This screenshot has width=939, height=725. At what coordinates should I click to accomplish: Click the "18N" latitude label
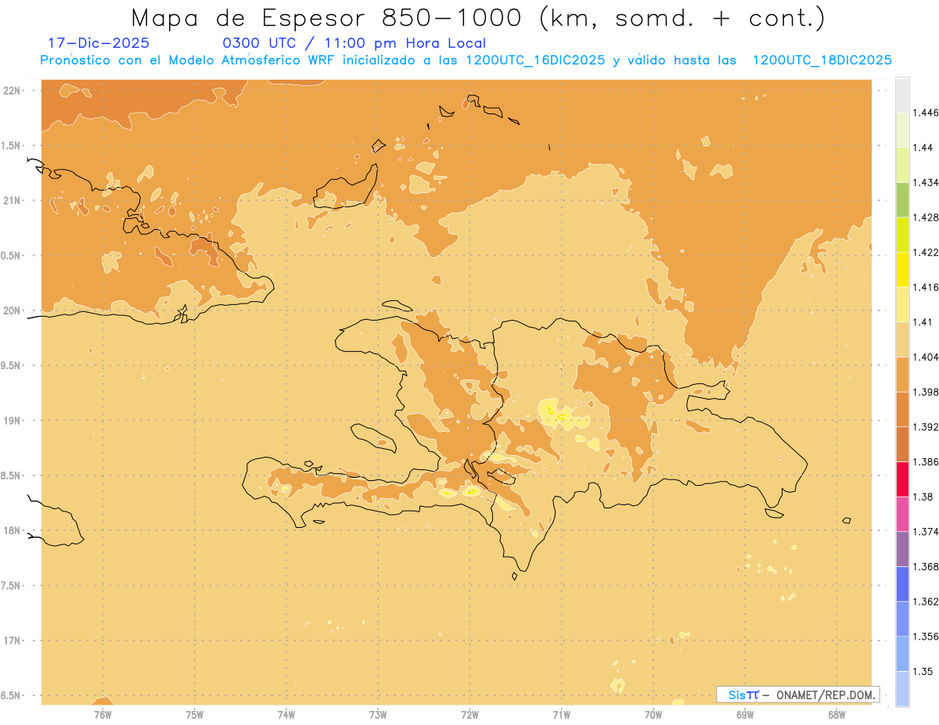pos(12,531)
